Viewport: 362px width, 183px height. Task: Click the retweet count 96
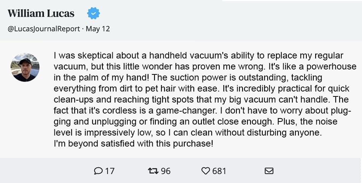[166, 171]
